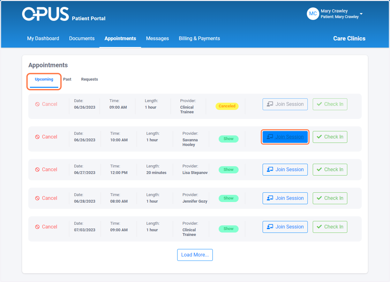Join Session with Lisa Stepanov
Image resolution: width=390 pixels, height=282 pixels.
click(285, 170)
